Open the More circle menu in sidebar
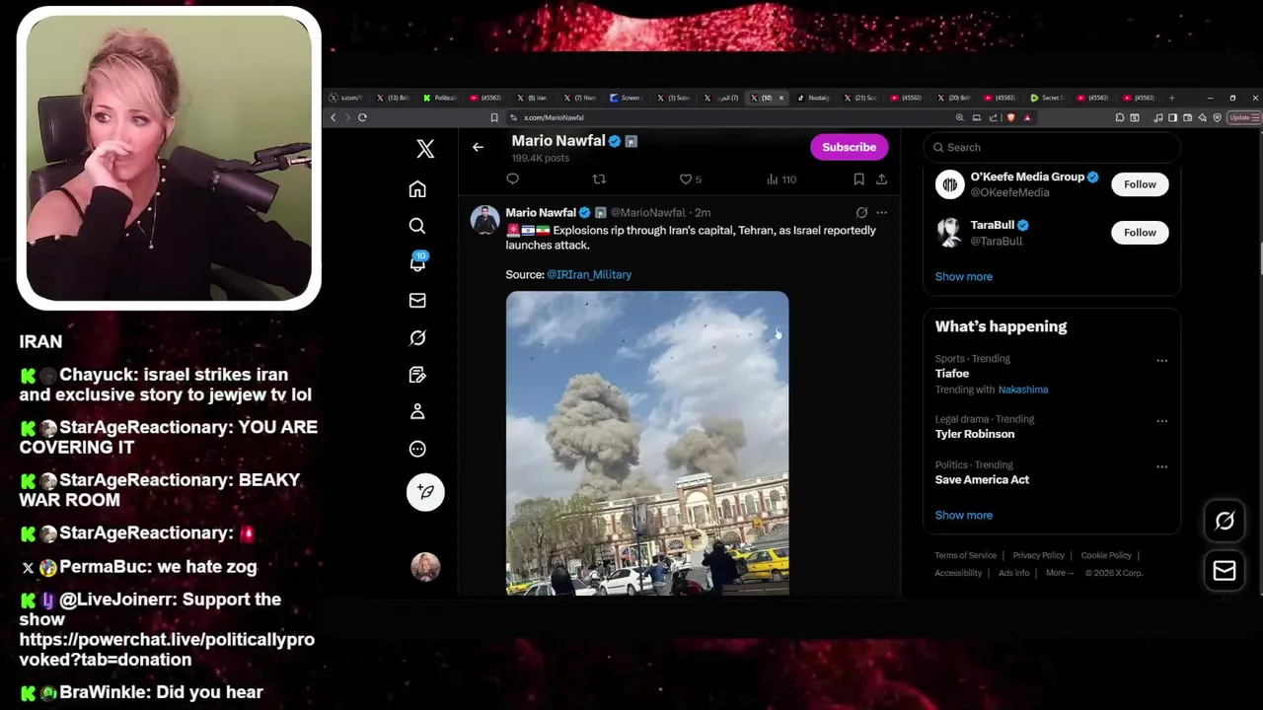 [x=417, y=449]
